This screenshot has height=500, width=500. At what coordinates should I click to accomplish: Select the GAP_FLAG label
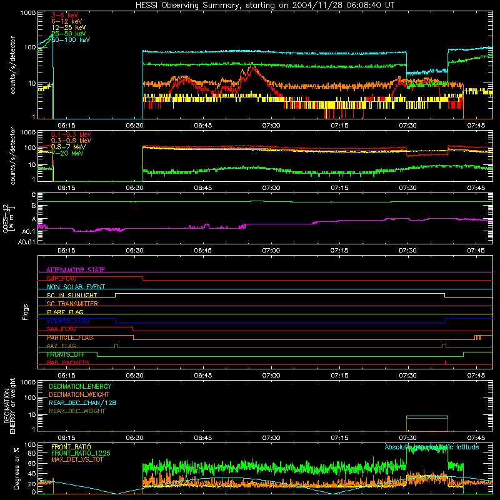[61, 278]
